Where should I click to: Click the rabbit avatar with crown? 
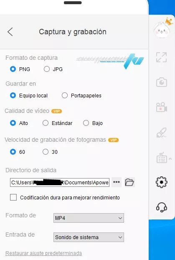[x=162, y=28]
